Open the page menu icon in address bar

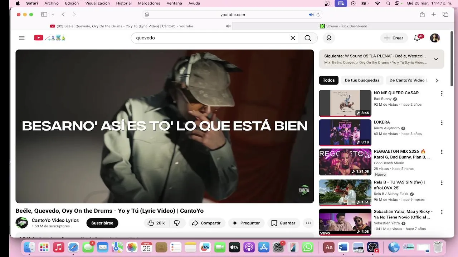(147, 15)
